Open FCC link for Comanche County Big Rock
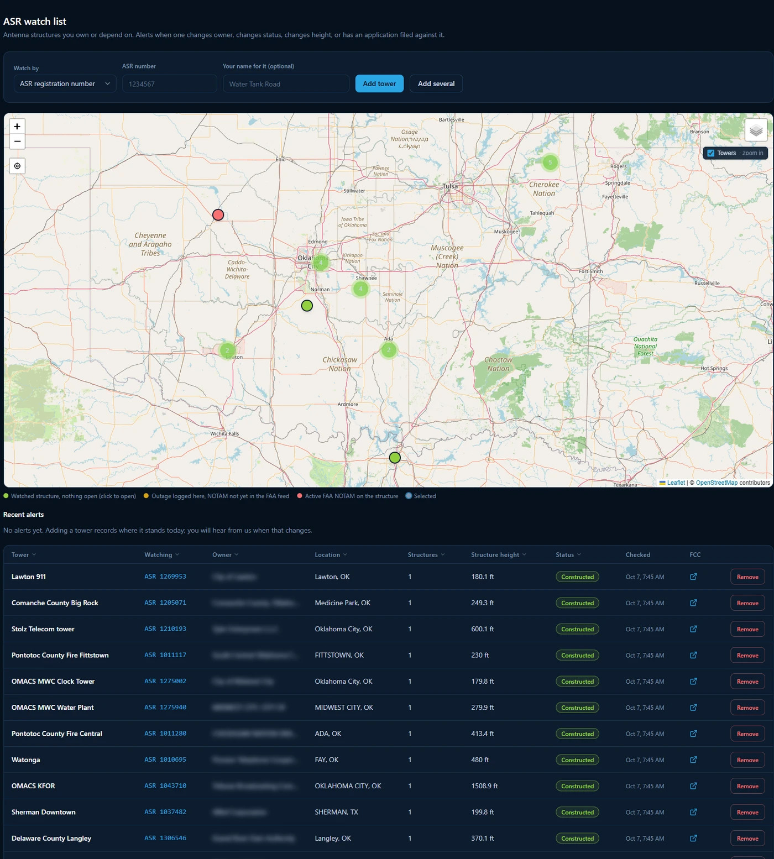This screenshot has height=859, width=774. point(693,603)
